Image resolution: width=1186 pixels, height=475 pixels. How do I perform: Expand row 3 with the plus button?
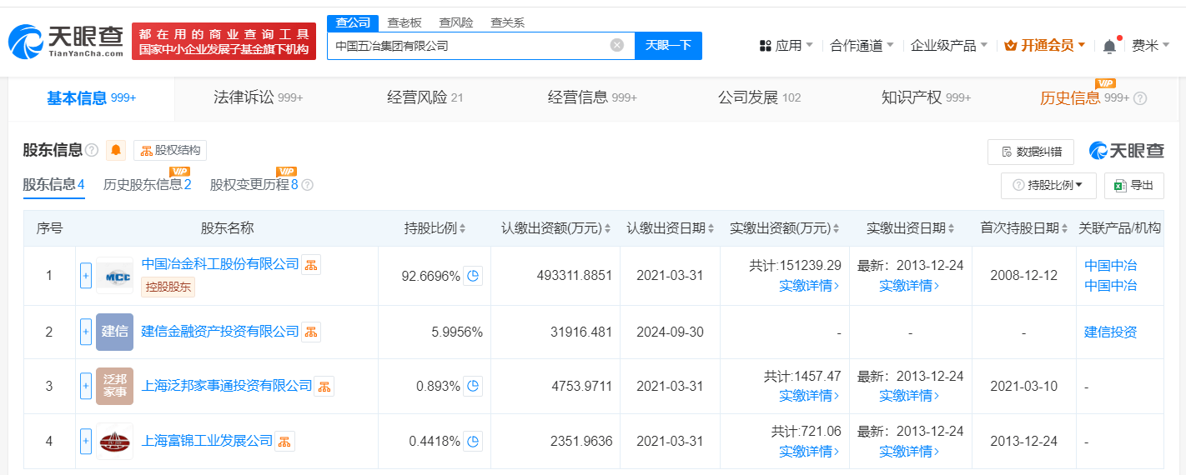point(85,386)
